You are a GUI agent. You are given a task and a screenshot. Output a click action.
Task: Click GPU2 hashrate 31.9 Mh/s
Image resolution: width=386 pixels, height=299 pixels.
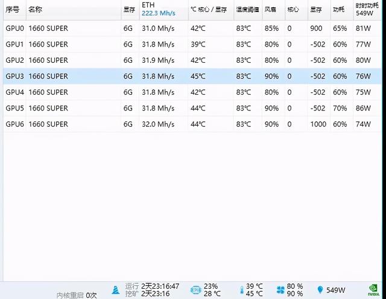click(x=158, y=60)
